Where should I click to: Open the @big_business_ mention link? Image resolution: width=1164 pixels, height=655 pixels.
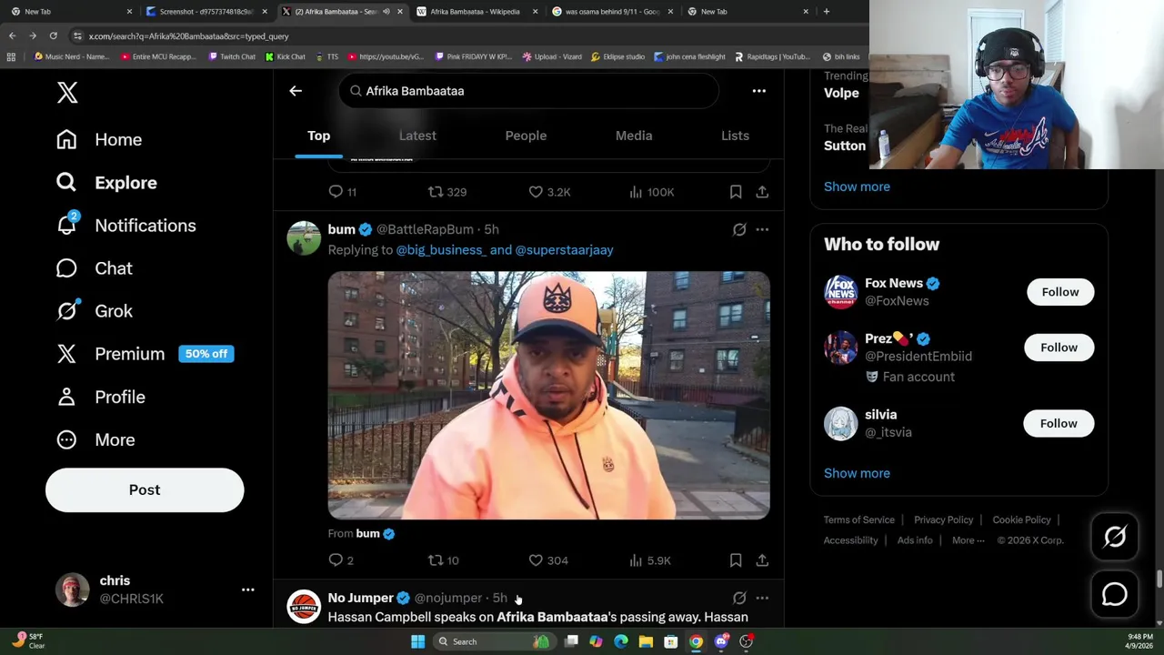441,249
